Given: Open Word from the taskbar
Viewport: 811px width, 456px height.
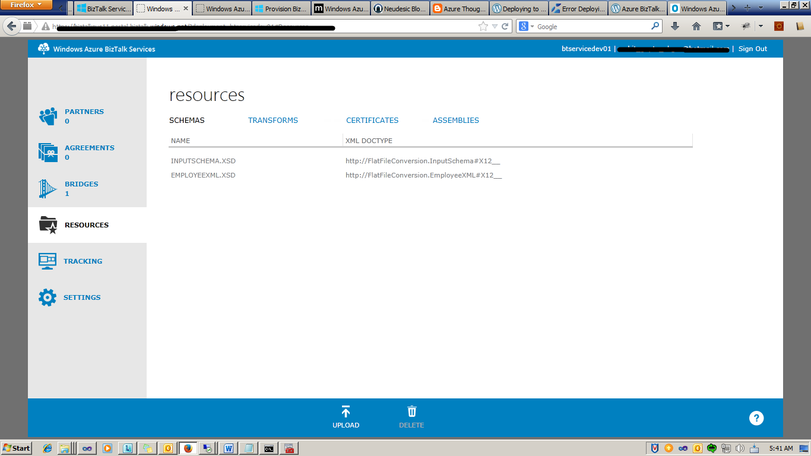Looking at the screenshot, I should point(228,448).
